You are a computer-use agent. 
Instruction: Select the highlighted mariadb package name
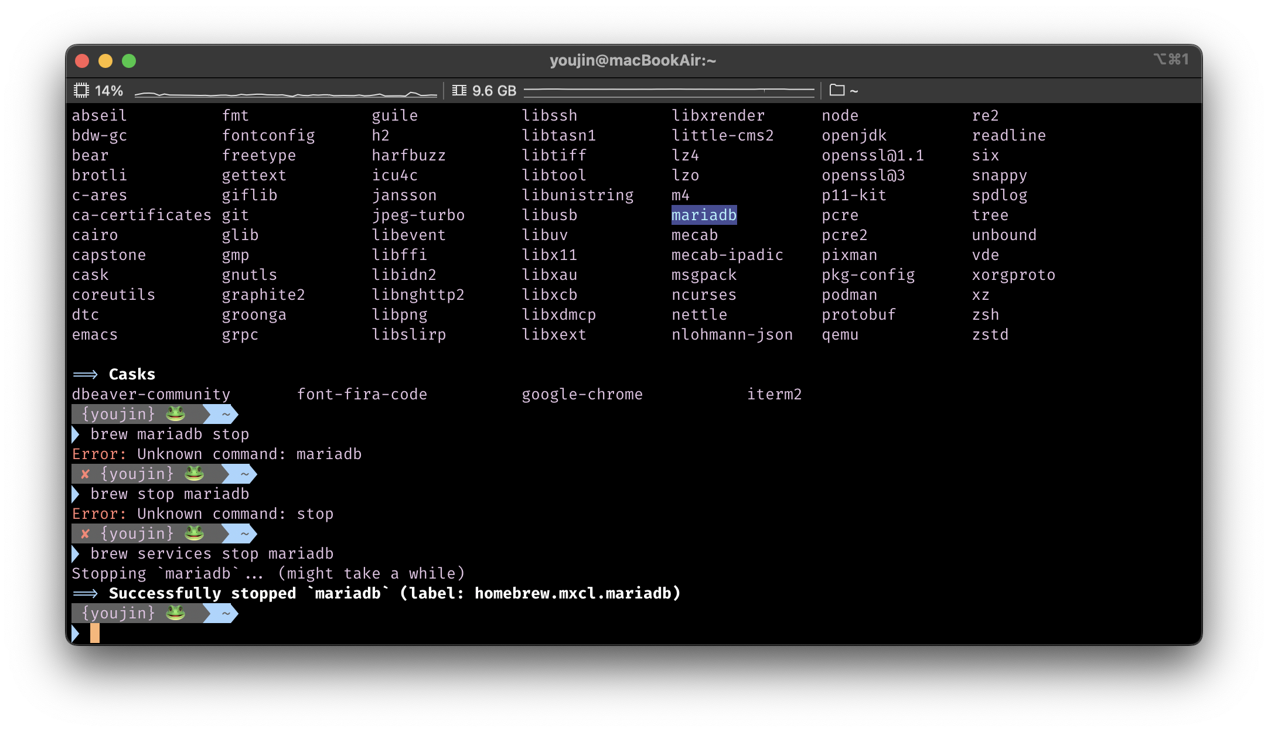tap(704, 215)
